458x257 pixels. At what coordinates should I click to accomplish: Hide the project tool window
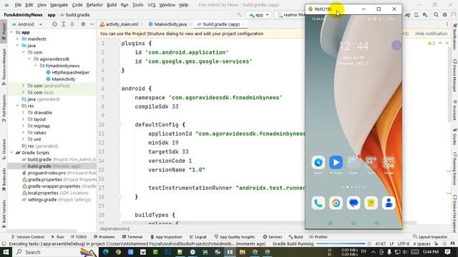point(92,24)
